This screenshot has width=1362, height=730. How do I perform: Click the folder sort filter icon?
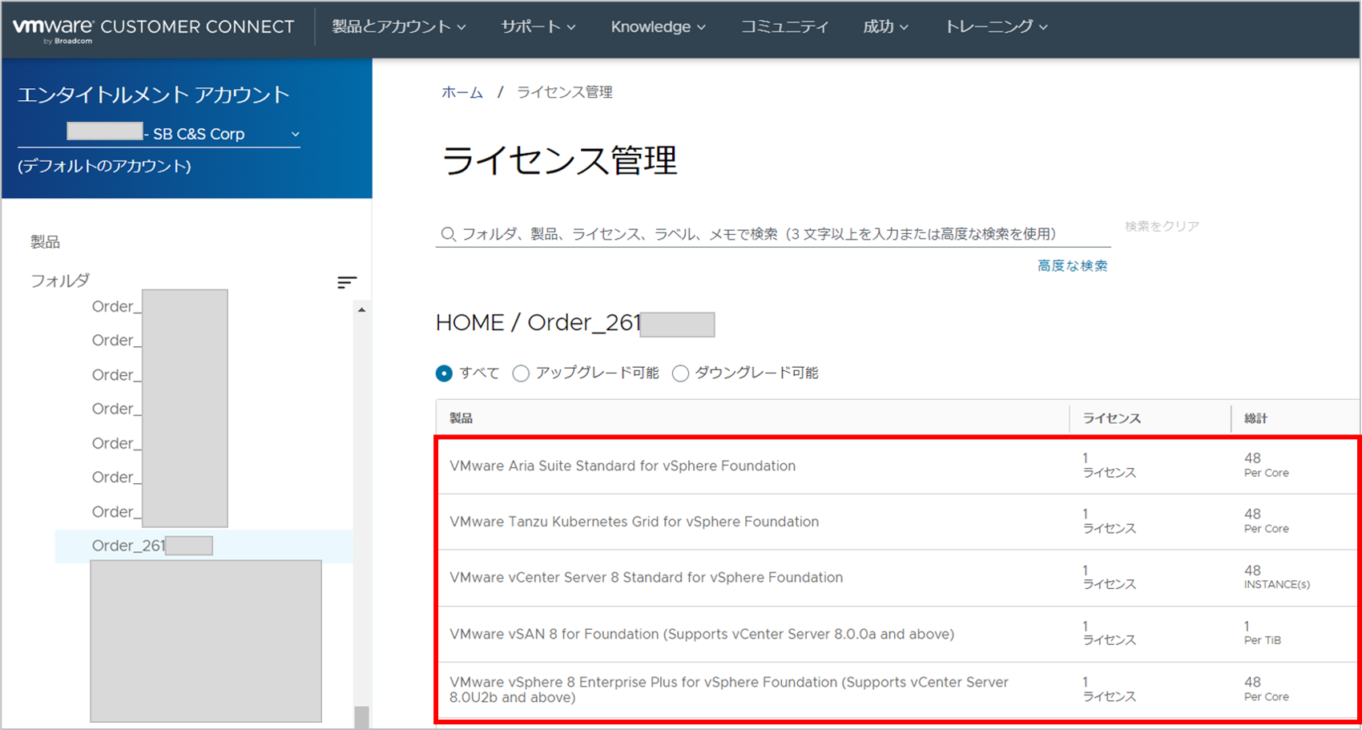coord(347,282)
